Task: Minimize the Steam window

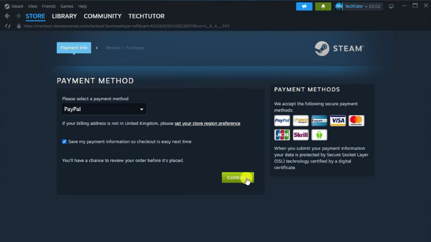Action: (404, 6)
